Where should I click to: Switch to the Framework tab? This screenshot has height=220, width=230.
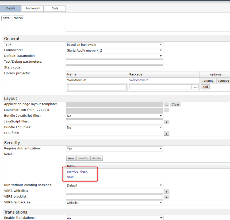tap(33, 9)
